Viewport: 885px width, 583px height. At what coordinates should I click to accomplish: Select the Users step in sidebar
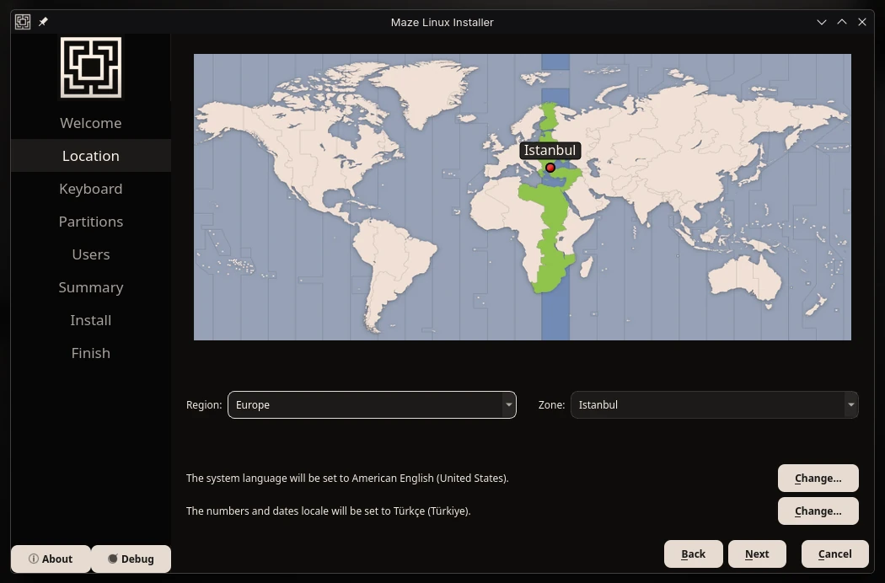click(x=91, y=254)
